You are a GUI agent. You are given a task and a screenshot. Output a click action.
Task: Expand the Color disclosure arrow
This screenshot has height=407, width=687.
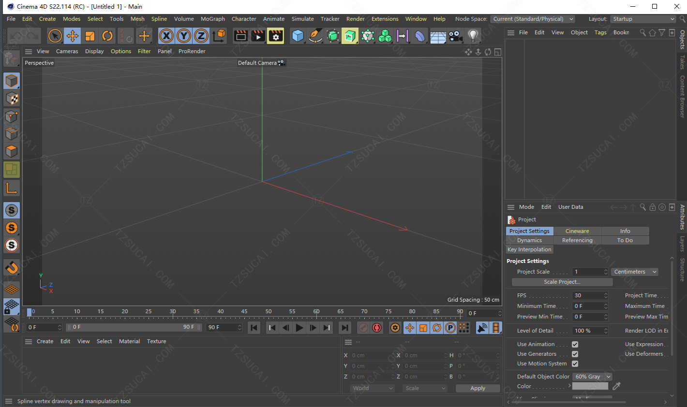[569, 386]
